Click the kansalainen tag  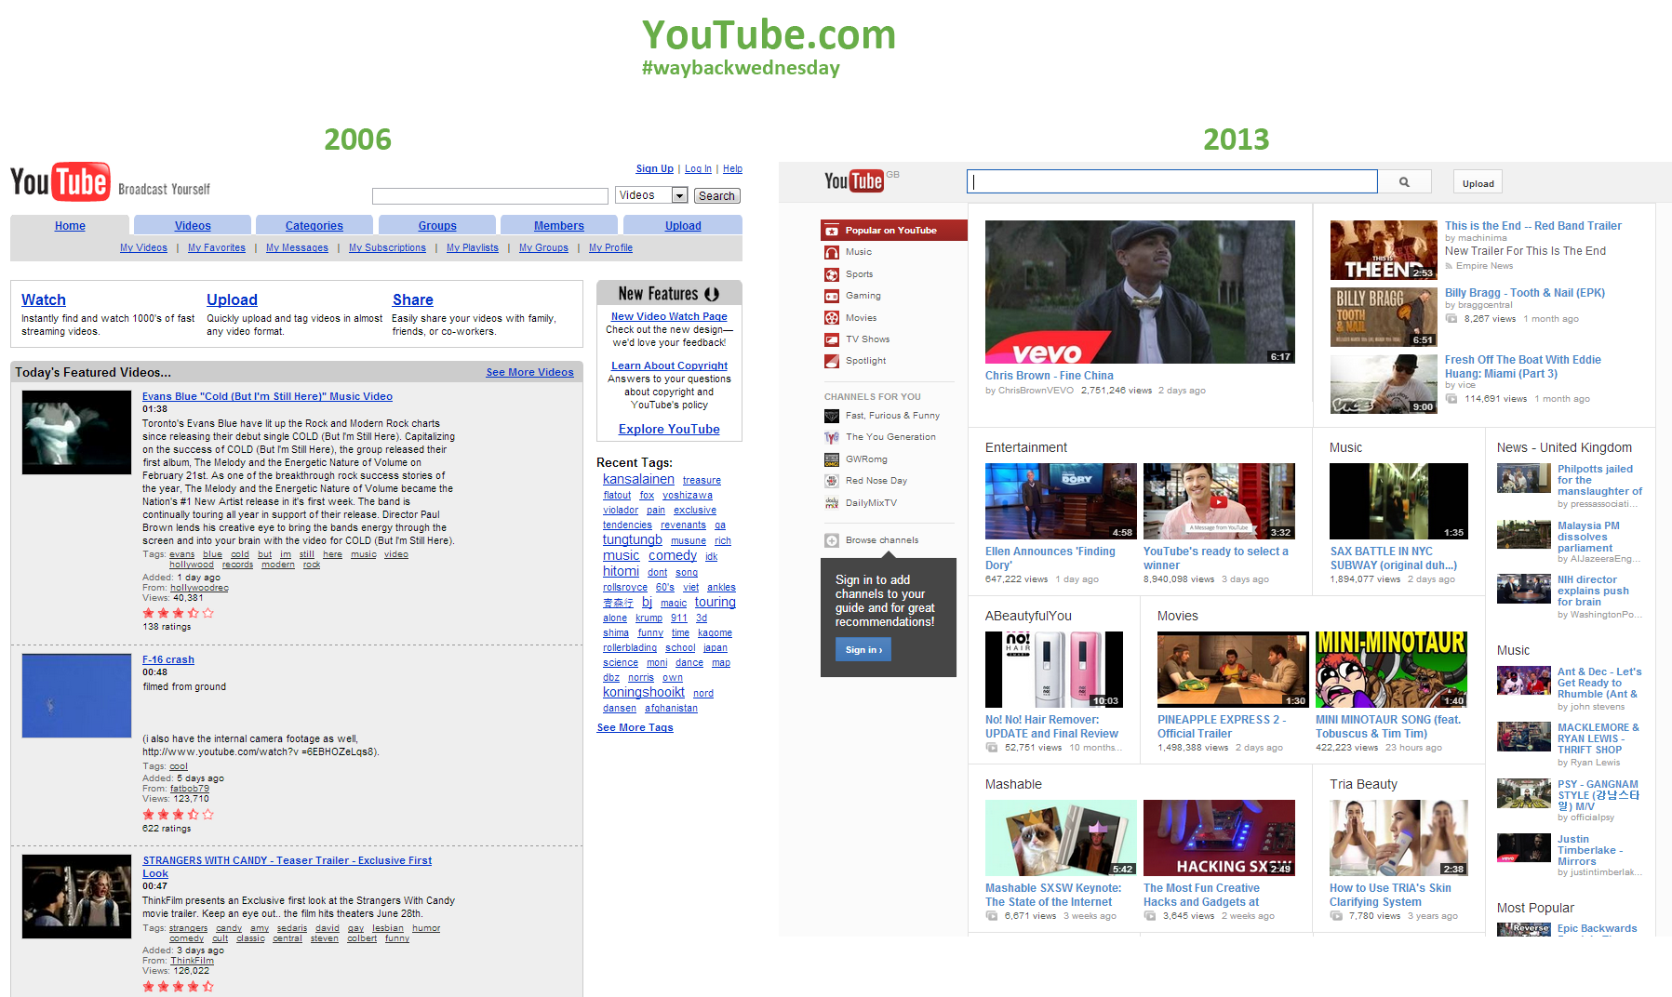tap(638, 480)
